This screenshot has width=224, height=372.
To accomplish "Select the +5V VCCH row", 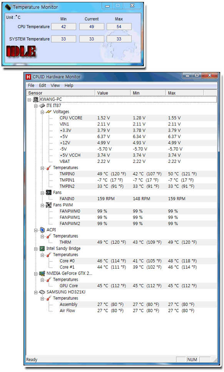I will 138,155.
